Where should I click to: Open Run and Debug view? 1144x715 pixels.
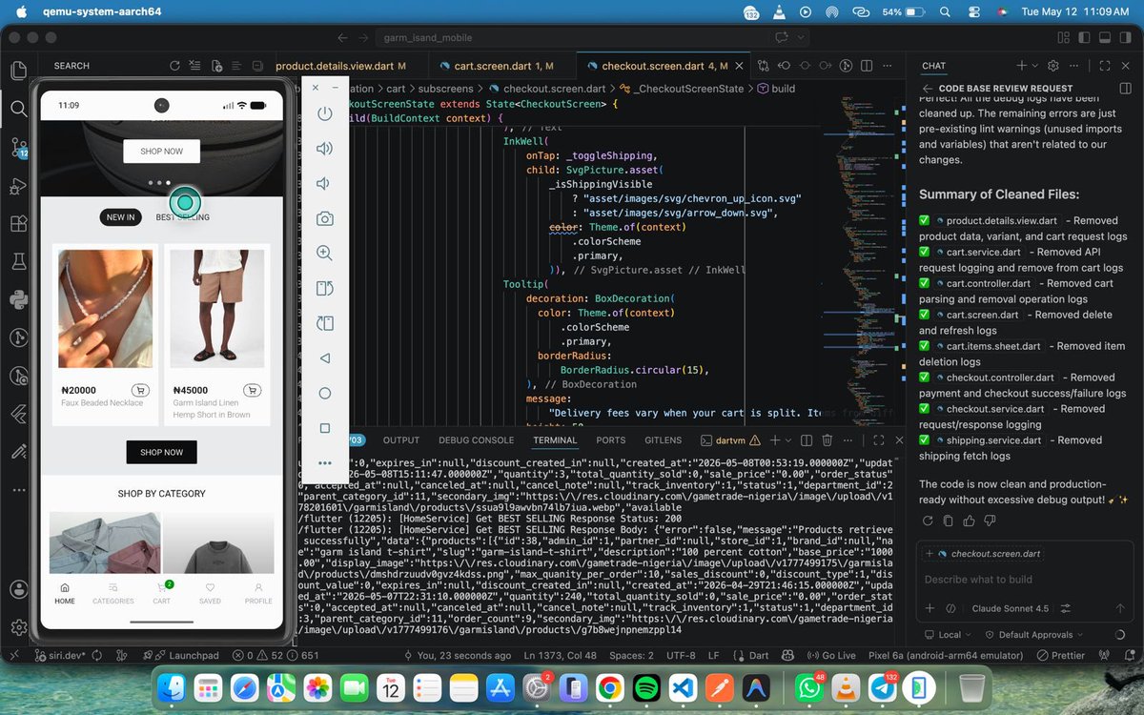pyautogui.click(x=18, y=186)
